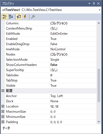Pin the Properties window
This screenshot has height=134, width=103.
click(94, 4)
